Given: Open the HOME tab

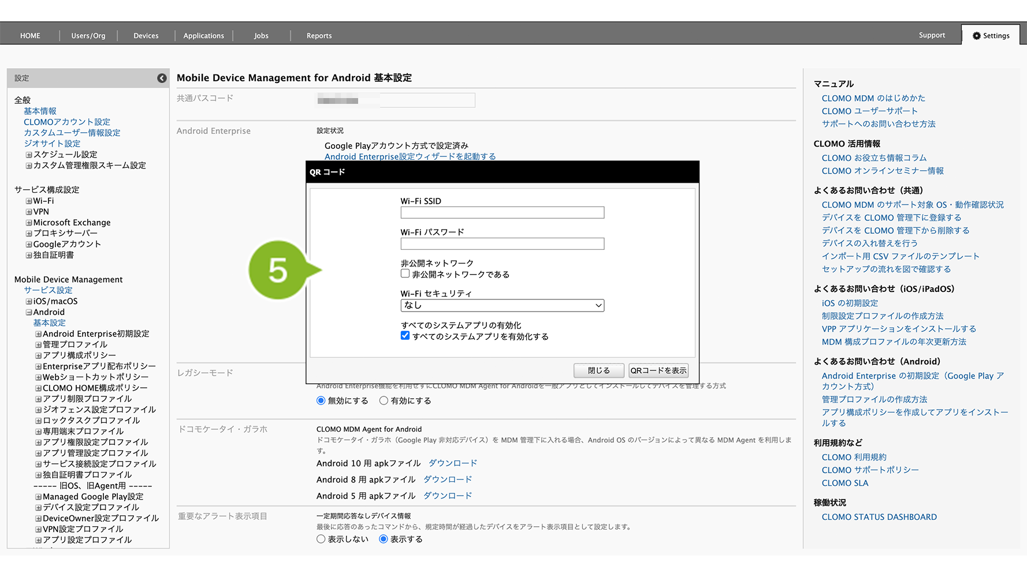Looking at the screenshot, I should click(30, 36).
